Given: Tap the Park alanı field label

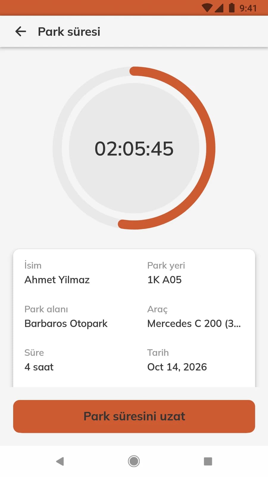Looking at the screenshot, I should click(46, 309).
